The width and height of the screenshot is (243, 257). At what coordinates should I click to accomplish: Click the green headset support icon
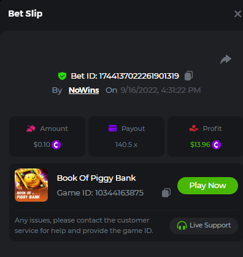pos(182,226)
